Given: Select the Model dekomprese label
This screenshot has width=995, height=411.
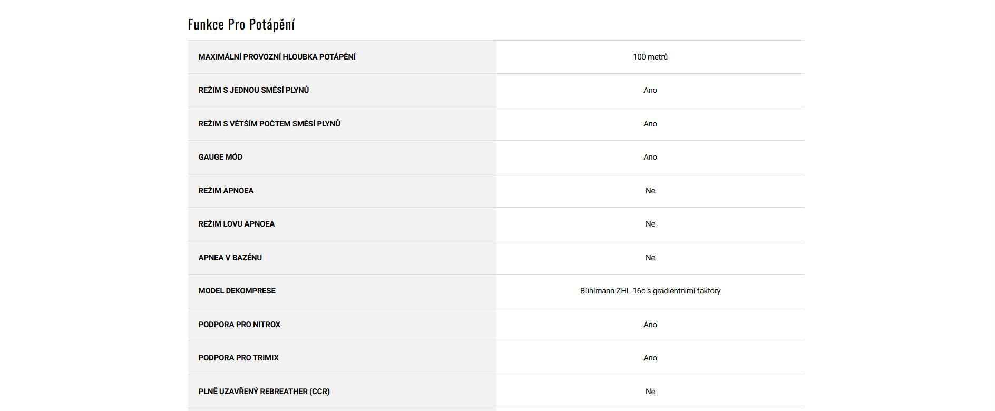Looking at the screenshot, I should 237,291.
